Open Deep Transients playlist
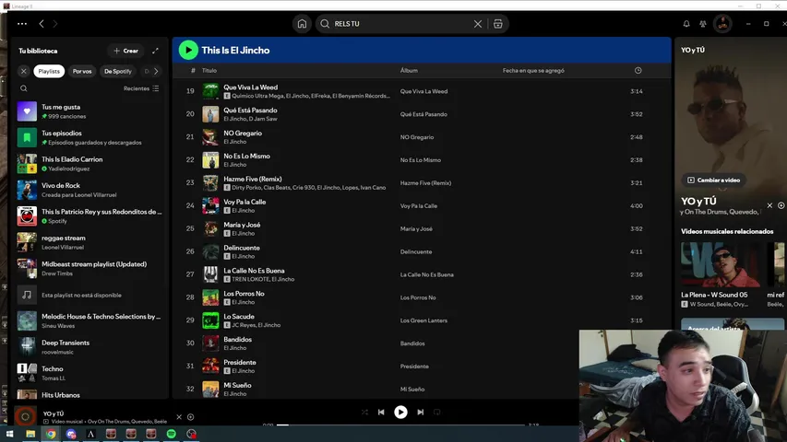The image size is (787, 442). click(89, 347)
